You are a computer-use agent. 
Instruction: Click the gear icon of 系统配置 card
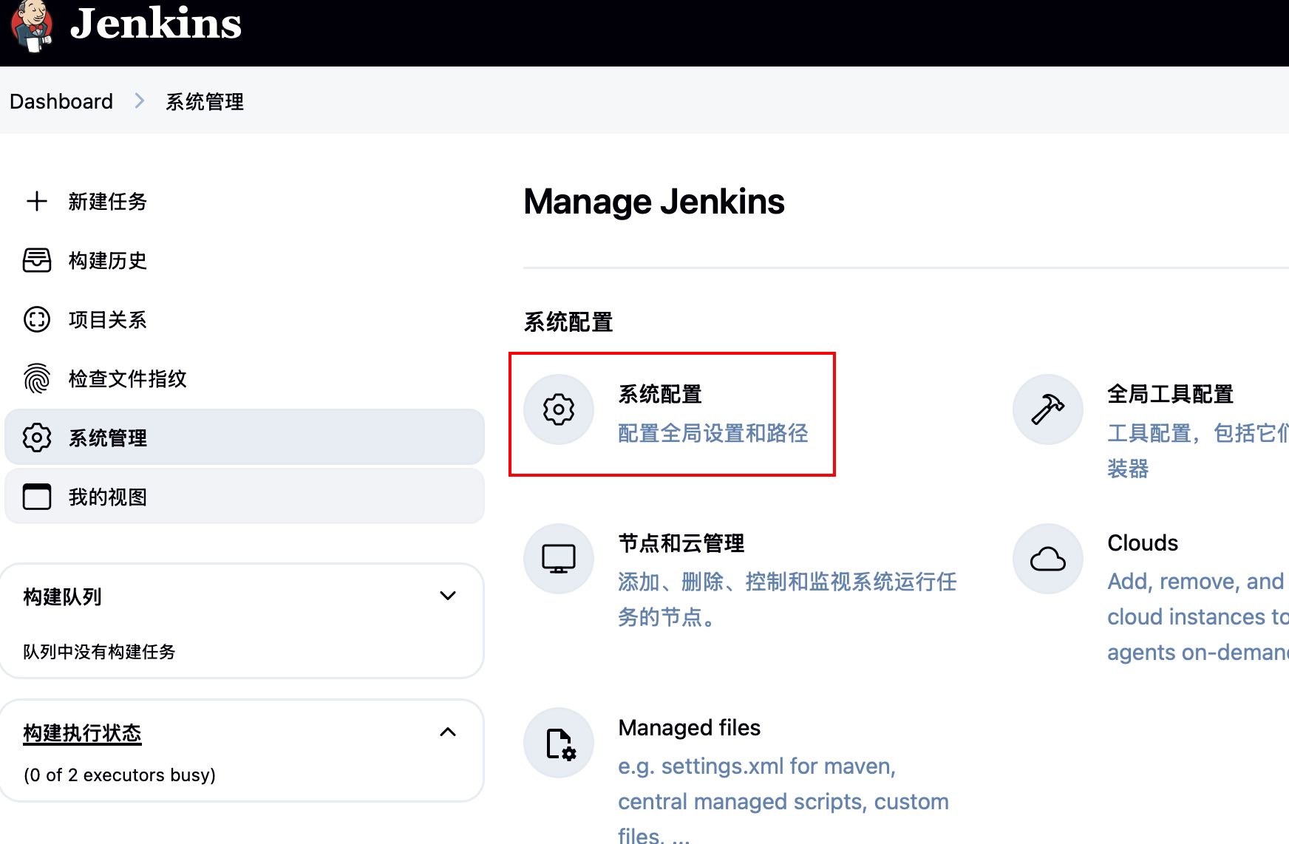pos(559,409)
